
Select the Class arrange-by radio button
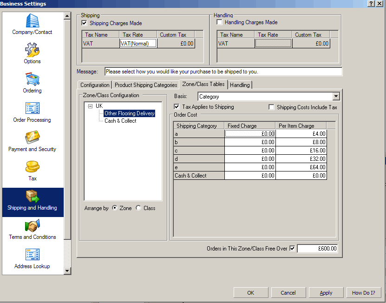138,208
